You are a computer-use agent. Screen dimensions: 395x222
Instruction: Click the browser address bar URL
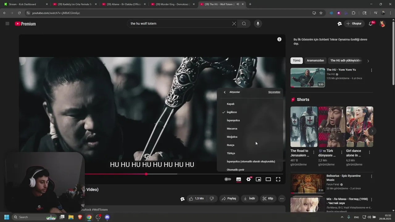click(x=56, y=13)
